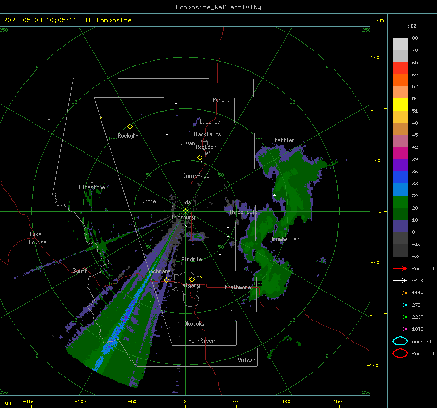Image resolution: width=437 pixels, height=408 pixels.
Task: Click the Lake Louise label
Action: (37, 238)
